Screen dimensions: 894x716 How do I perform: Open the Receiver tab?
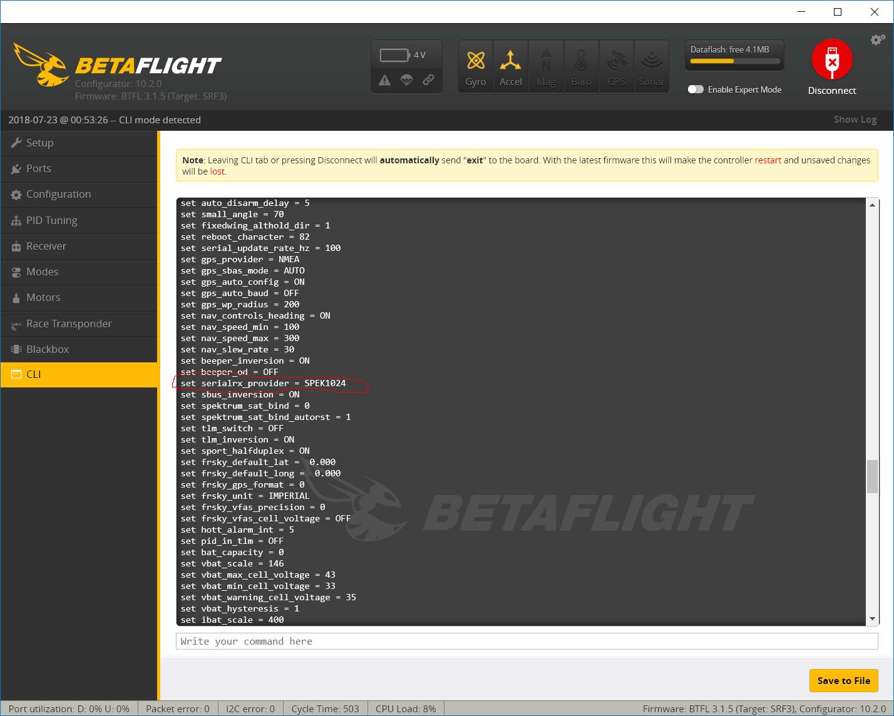coord(78,246)
